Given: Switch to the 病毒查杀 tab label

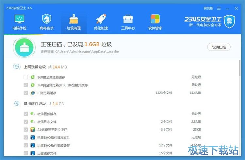Looking at the screenshot, I should click(47, 28).
